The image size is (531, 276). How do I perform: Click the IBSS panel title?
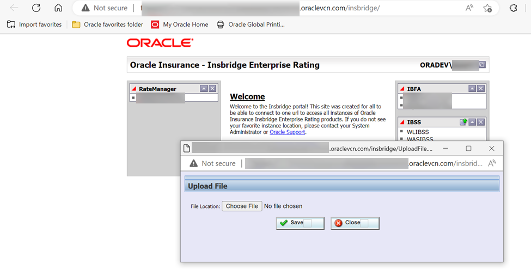pos(414,122)
